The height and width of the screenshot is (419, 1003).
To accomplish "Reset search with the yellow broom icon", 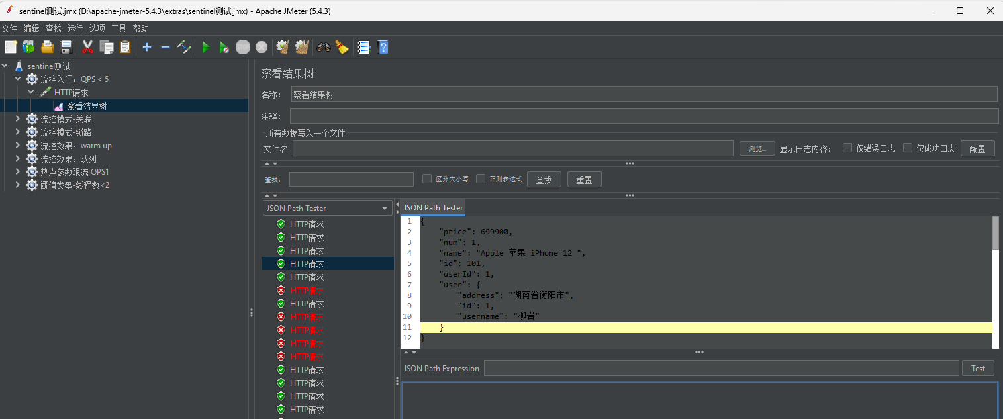I will (342, 47).
